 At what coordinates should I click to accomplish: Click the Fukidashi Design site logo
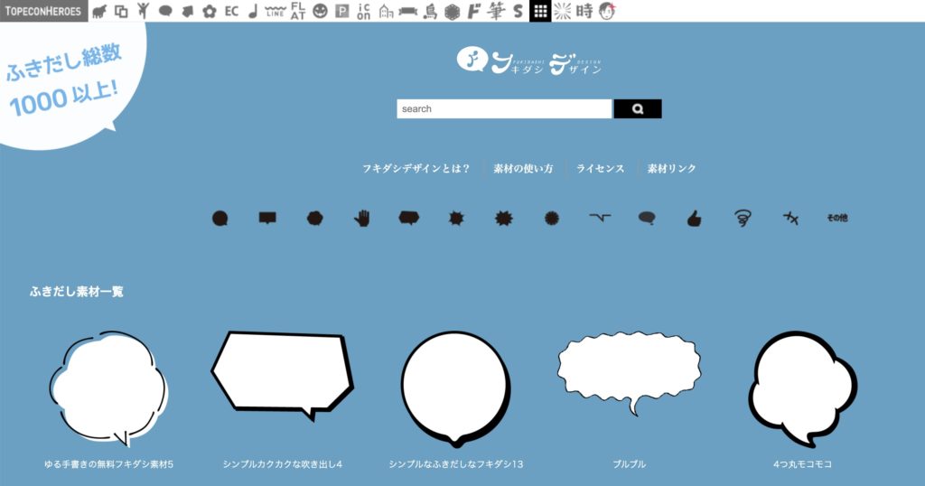[x=529, y=61]
